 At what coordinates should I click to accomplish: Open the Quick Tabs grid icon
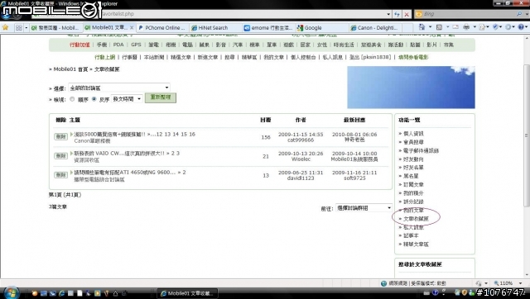(x=19, y=27)
